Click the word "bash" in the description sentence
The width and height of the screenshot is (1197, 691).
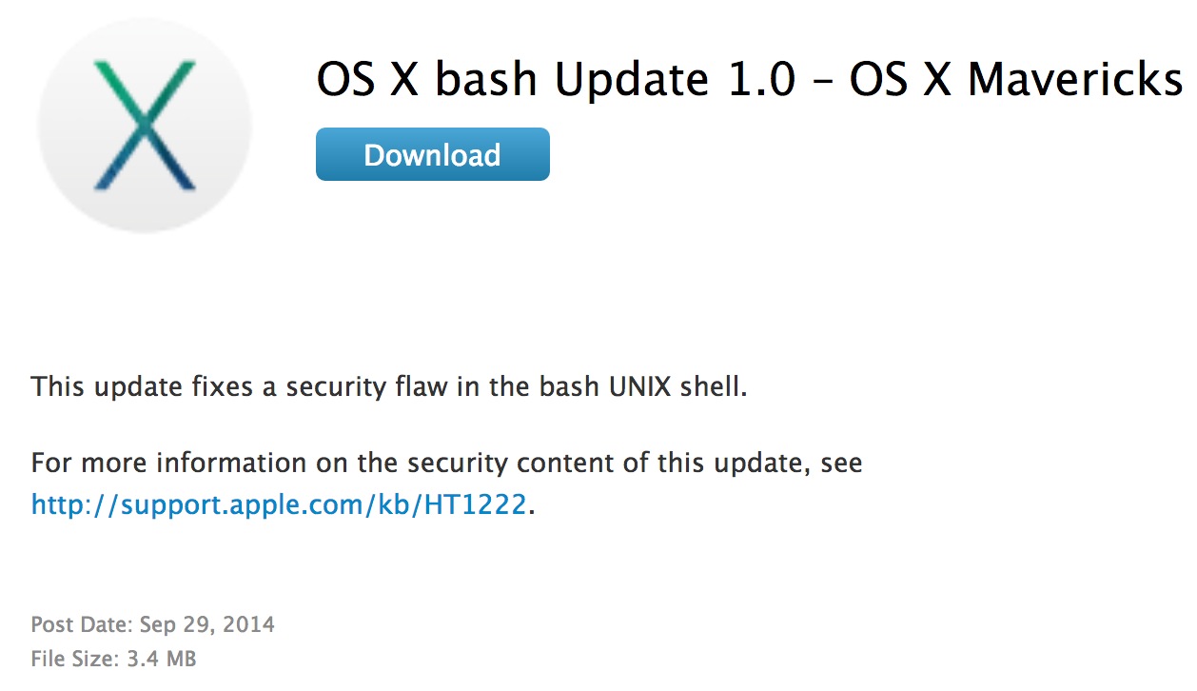[565, 387]
